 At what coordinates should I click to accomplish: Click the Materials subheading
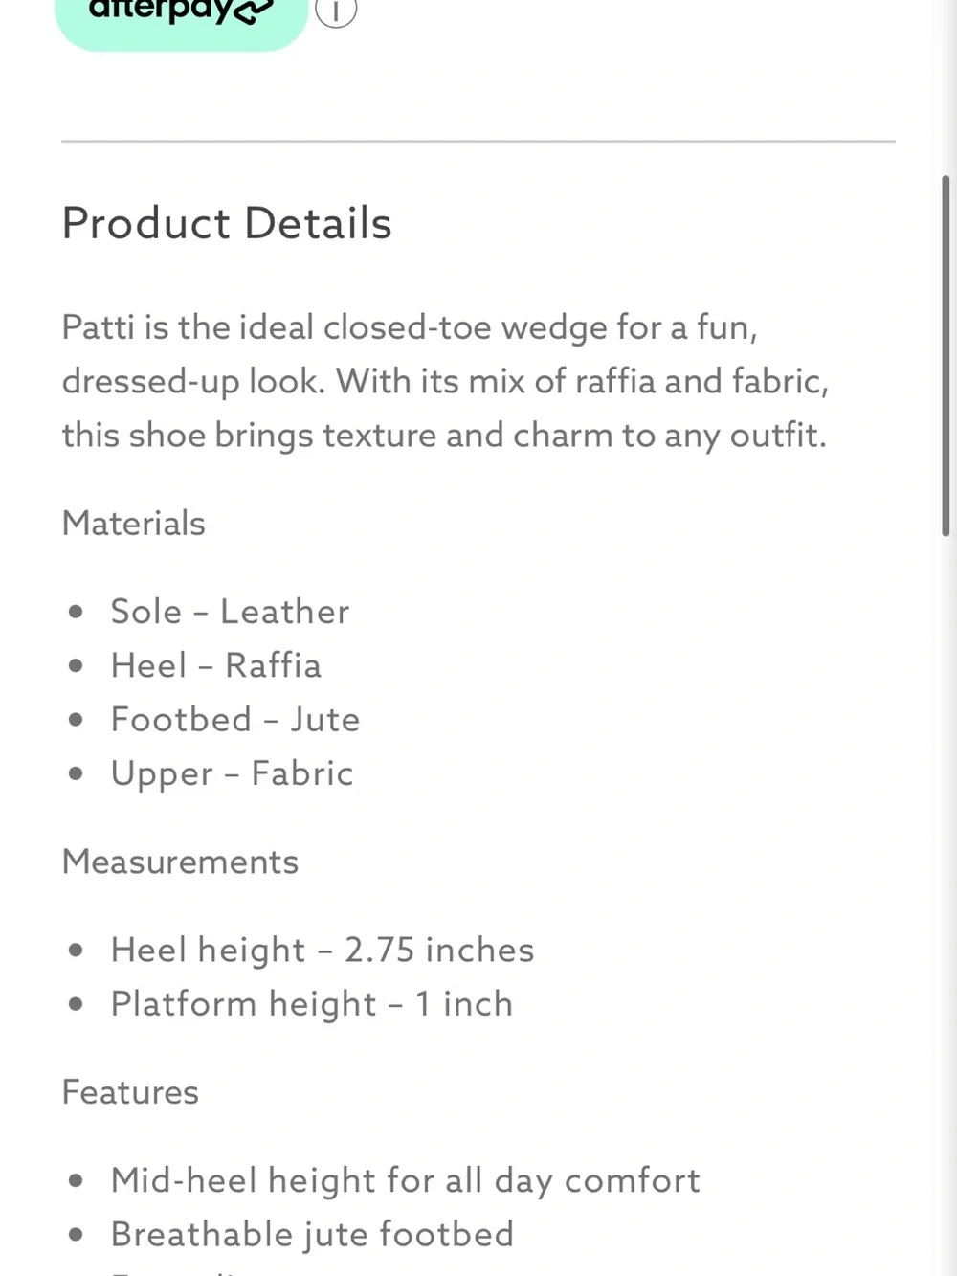coord(134,524)
